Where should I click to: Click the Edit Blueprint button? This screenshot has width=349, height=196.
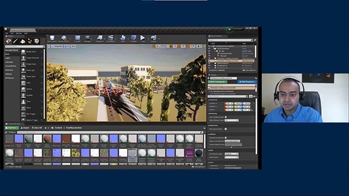tap(247, 82)
